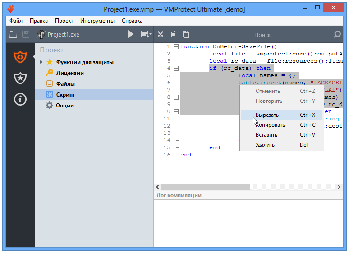Select Функции для защиты item

coord(85,62)
